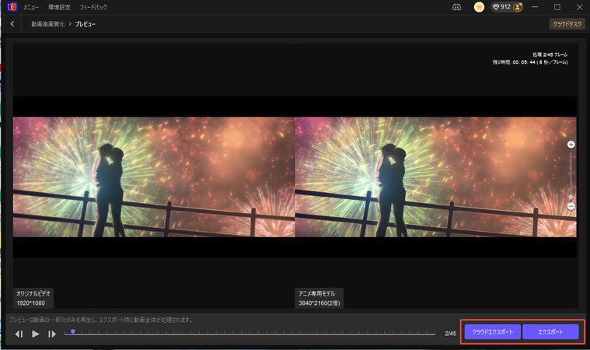The width and height of the screenshot is (590, 350).
Task: Zoom in with the plus icon
Action: click(571, 145)
